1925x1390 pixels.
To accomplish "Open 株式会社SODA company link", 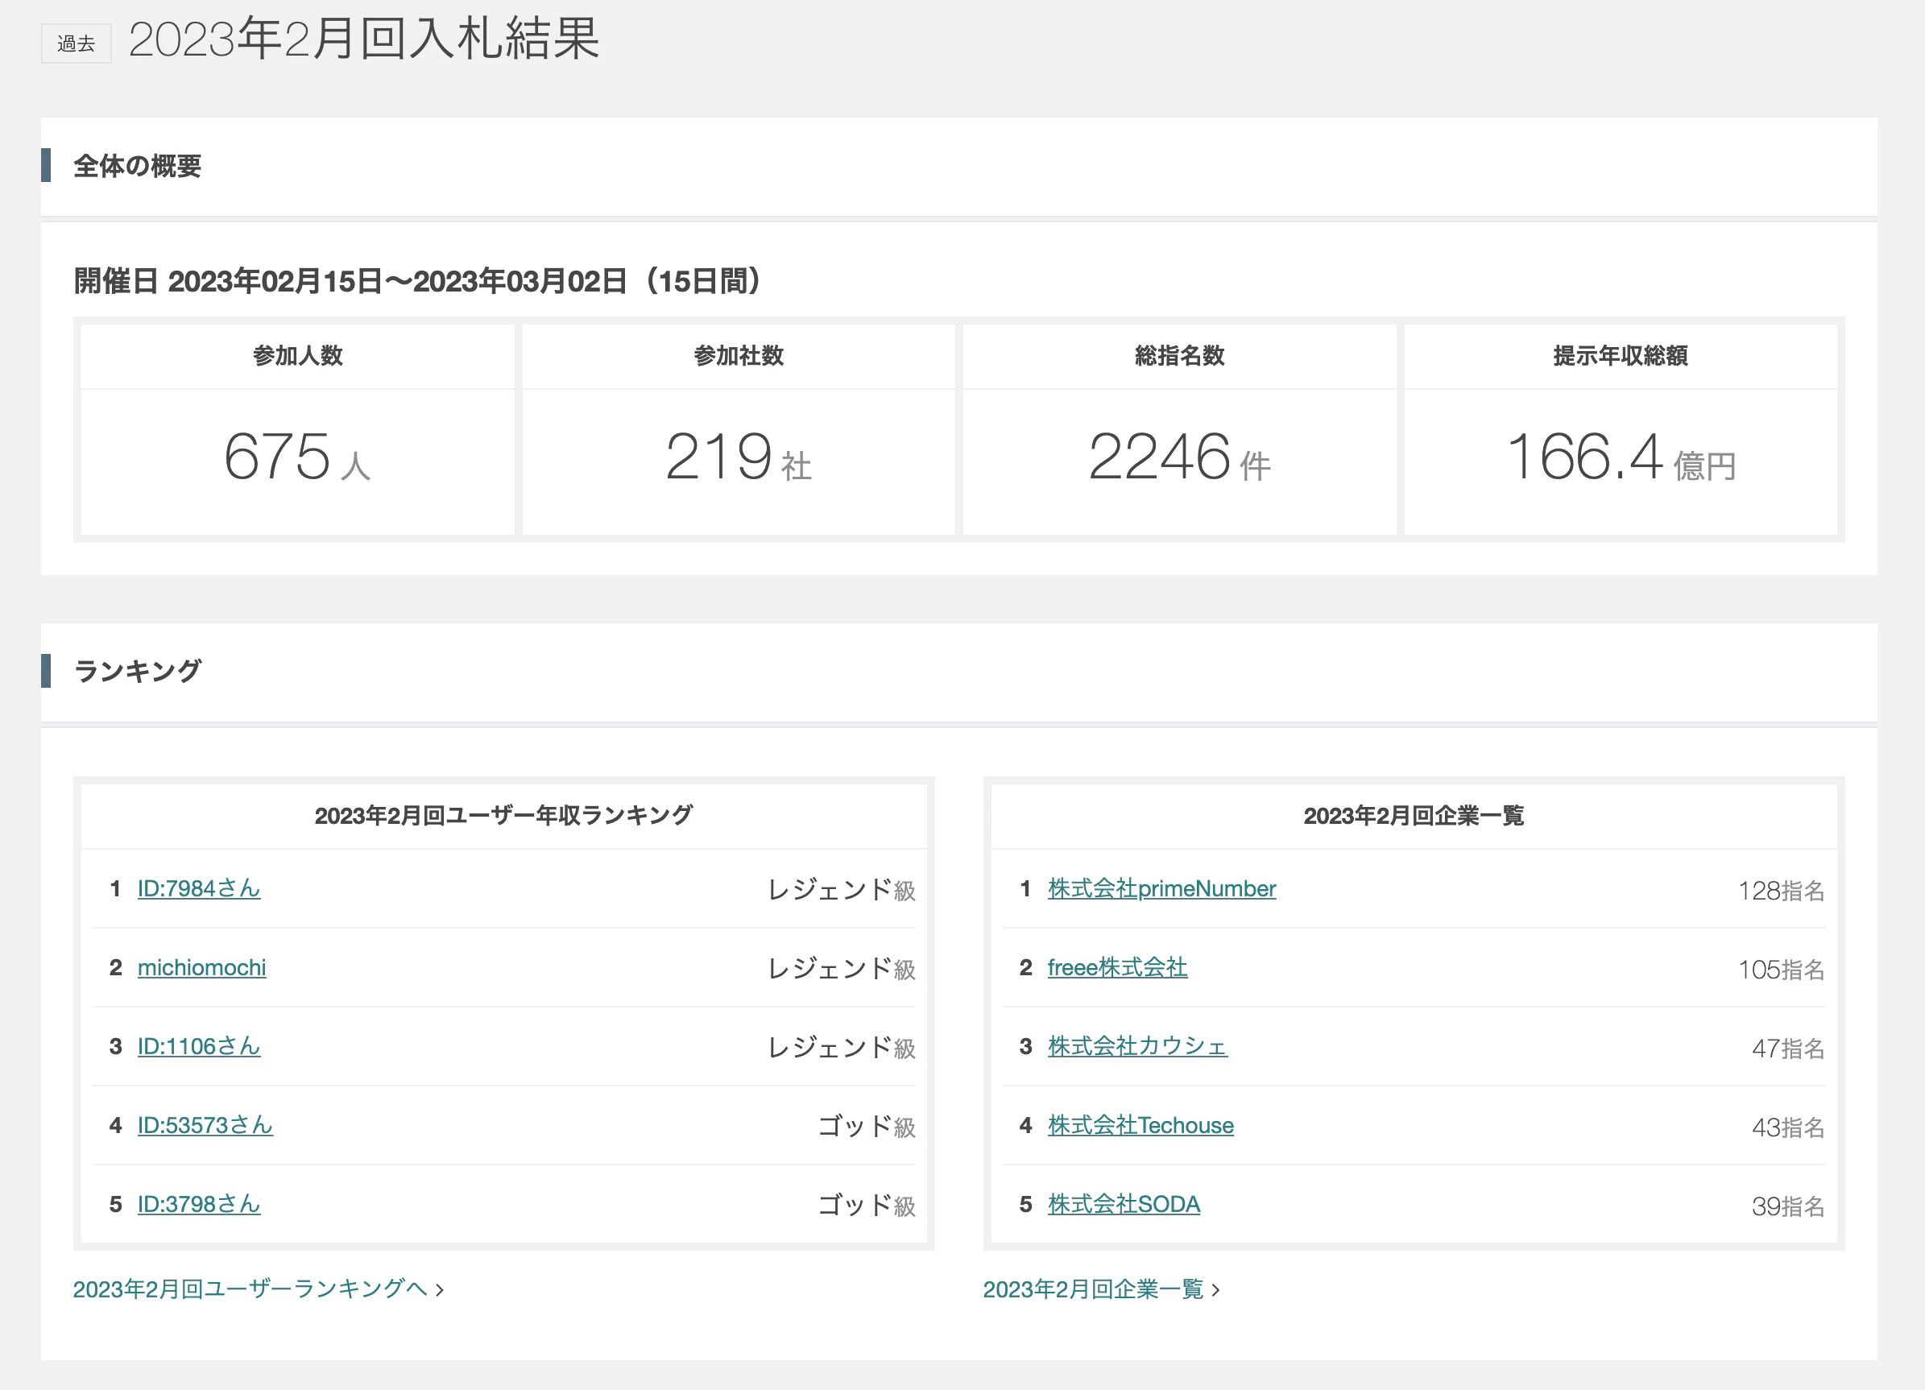I will [1124, 1204].
